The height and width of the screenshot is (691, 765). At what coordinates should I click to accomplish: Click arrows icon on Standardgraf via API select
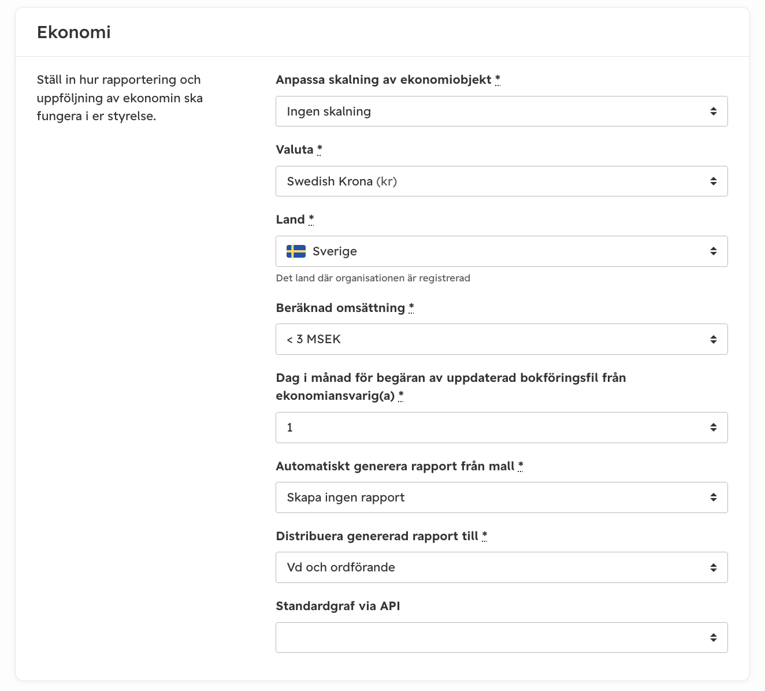[714, 637]
